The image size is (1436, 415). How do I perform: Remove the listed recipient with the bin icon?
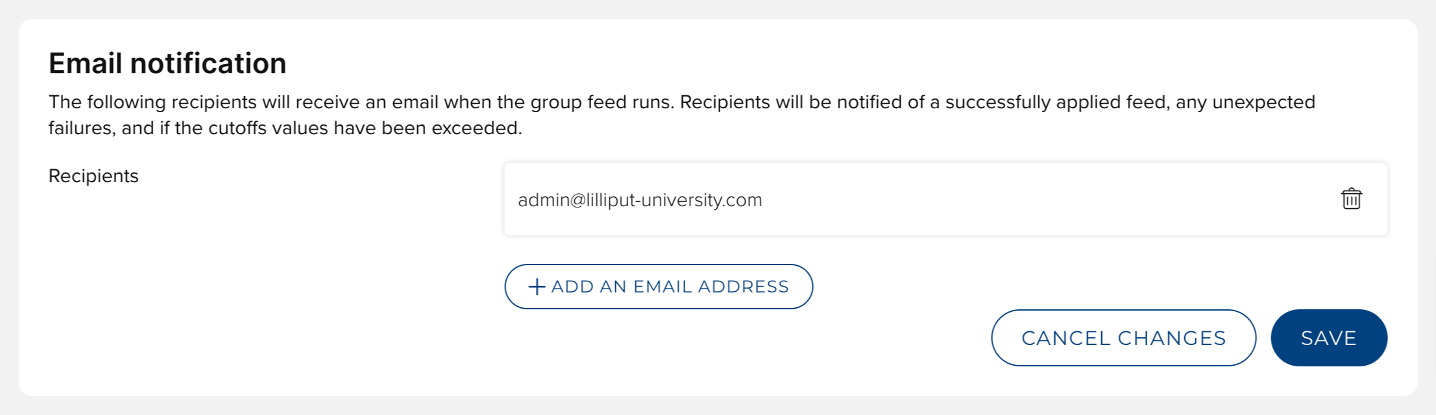tap(1351, 199)
